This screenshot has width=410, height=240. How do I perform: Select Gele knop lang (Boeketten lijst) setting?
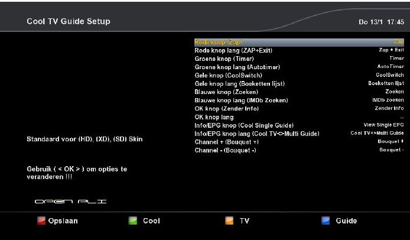pos(299,84)
